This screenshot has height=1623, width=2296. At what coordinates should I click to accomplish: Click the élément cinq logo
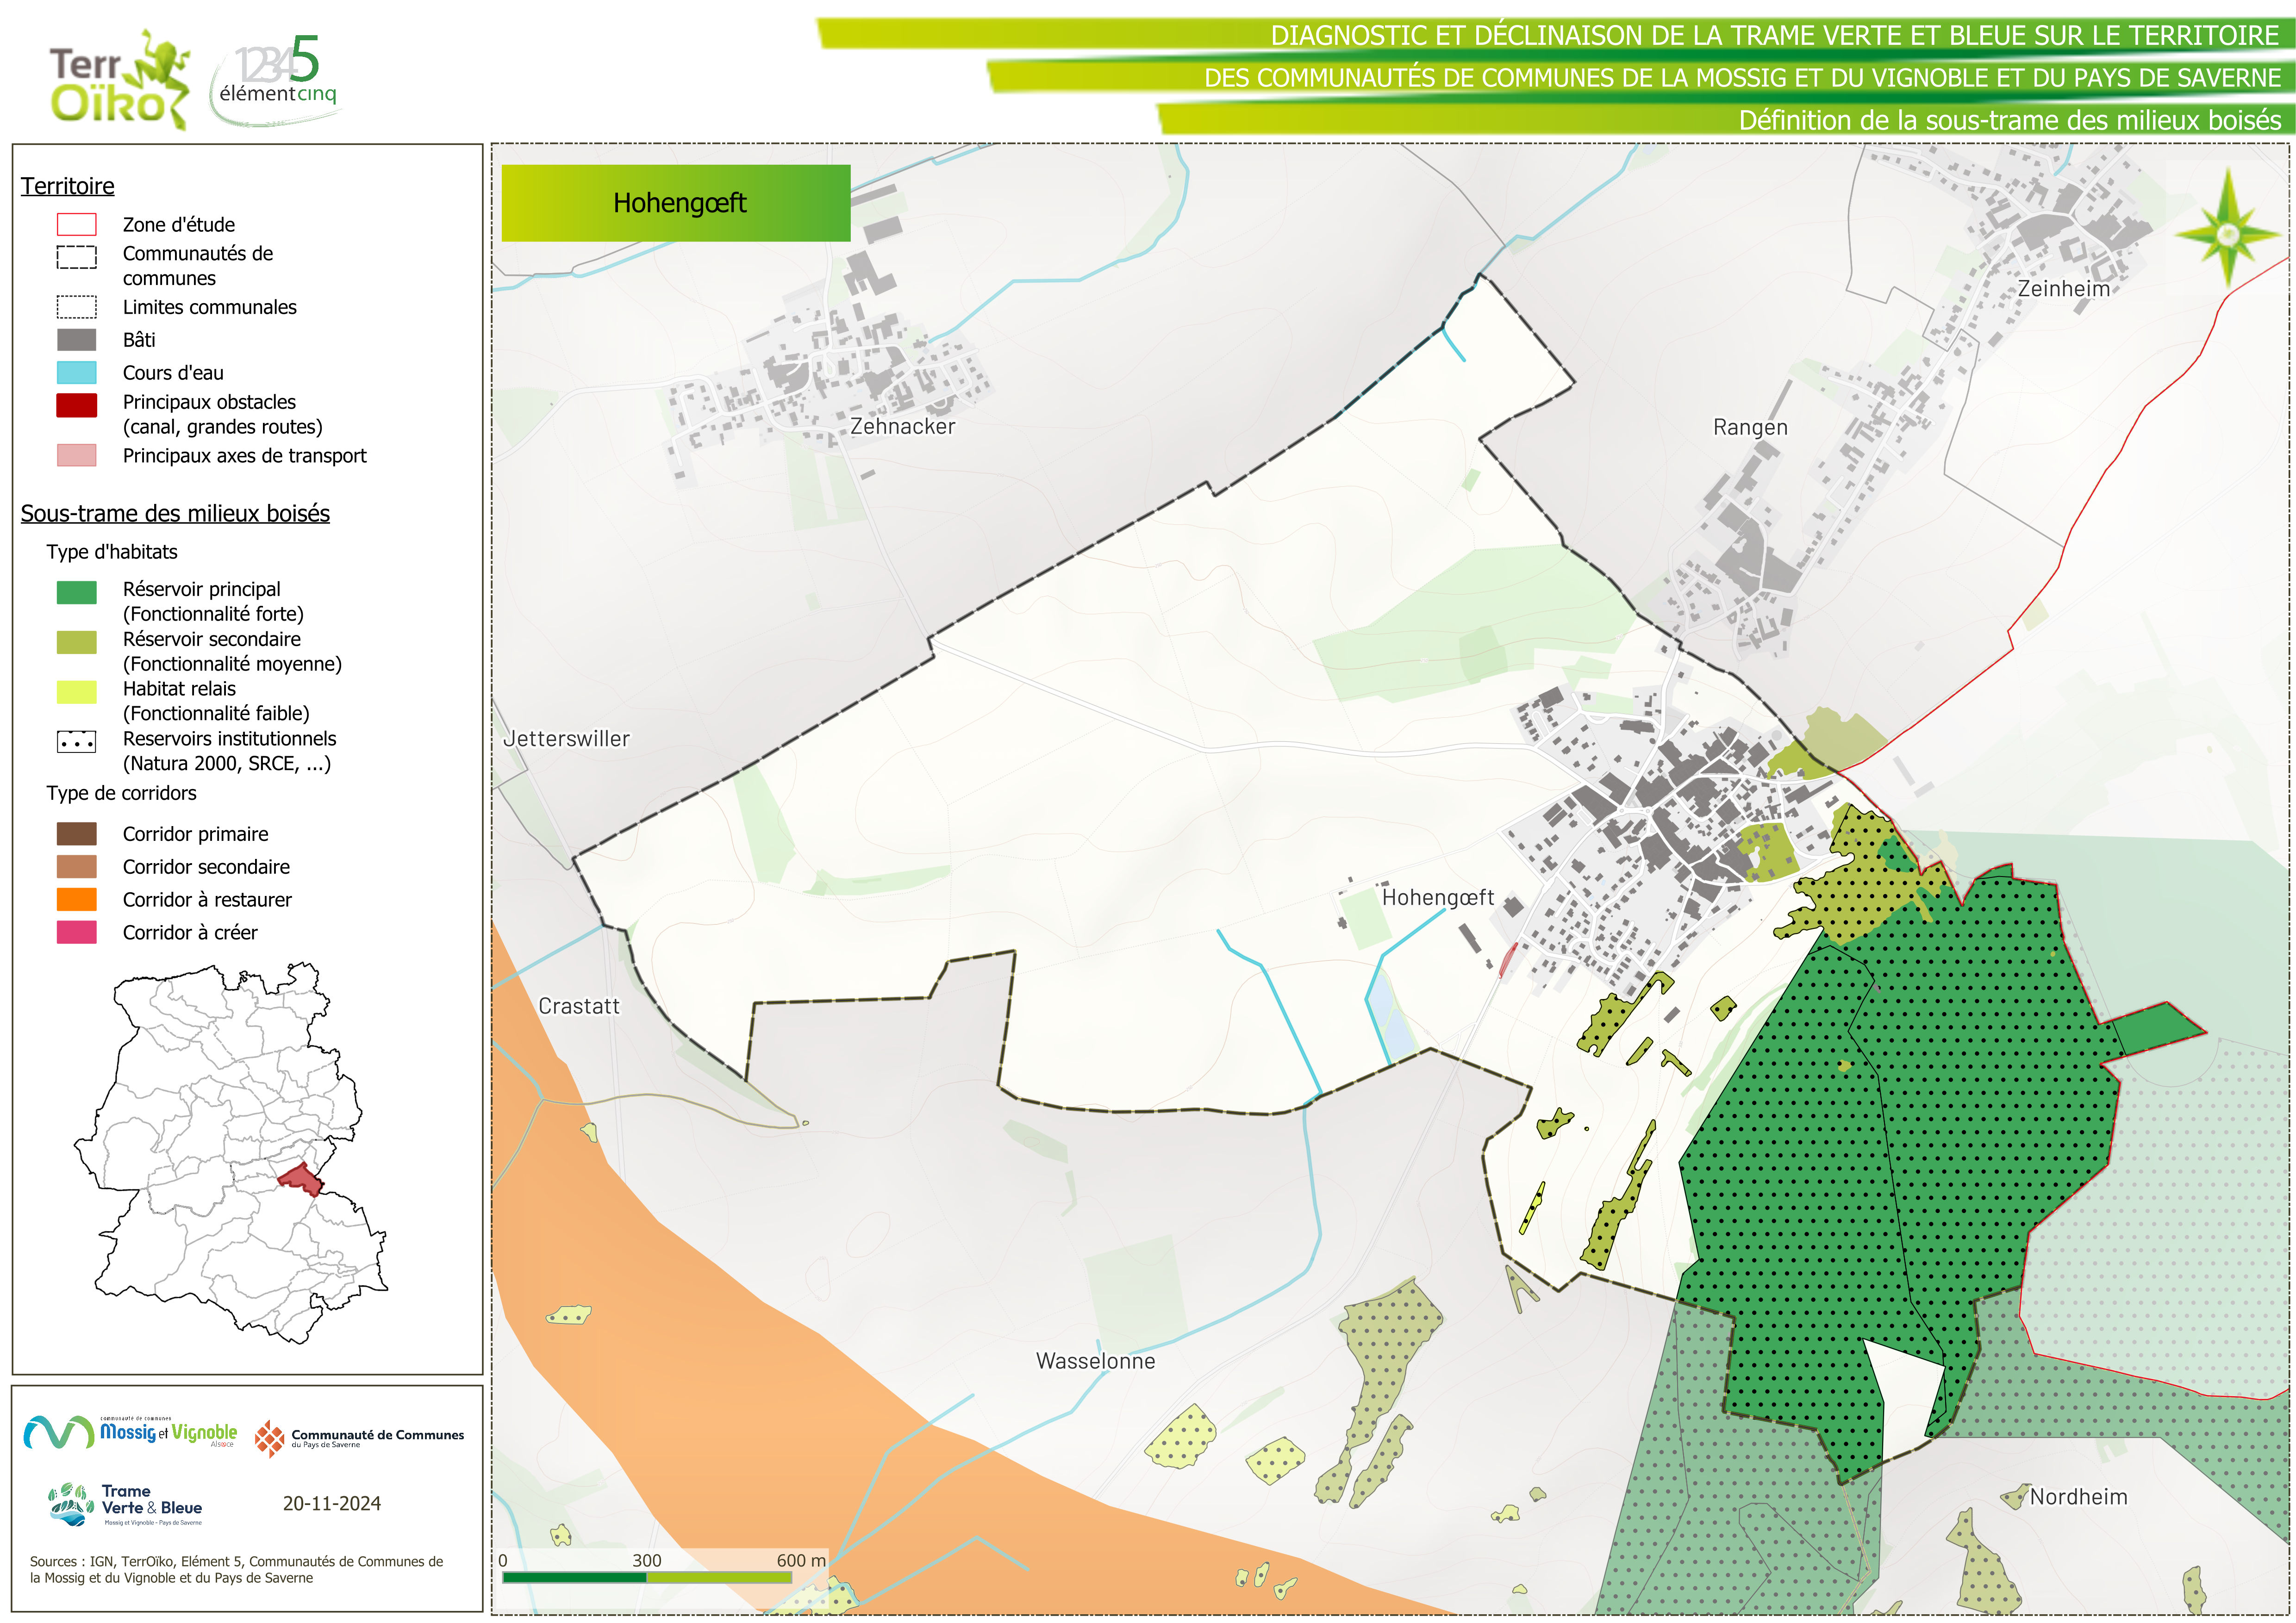click(277, 80)
